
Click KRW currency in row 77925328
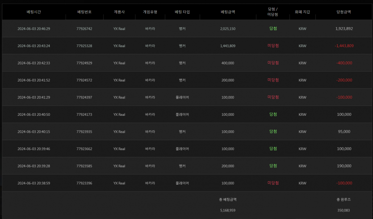(302, 46)
